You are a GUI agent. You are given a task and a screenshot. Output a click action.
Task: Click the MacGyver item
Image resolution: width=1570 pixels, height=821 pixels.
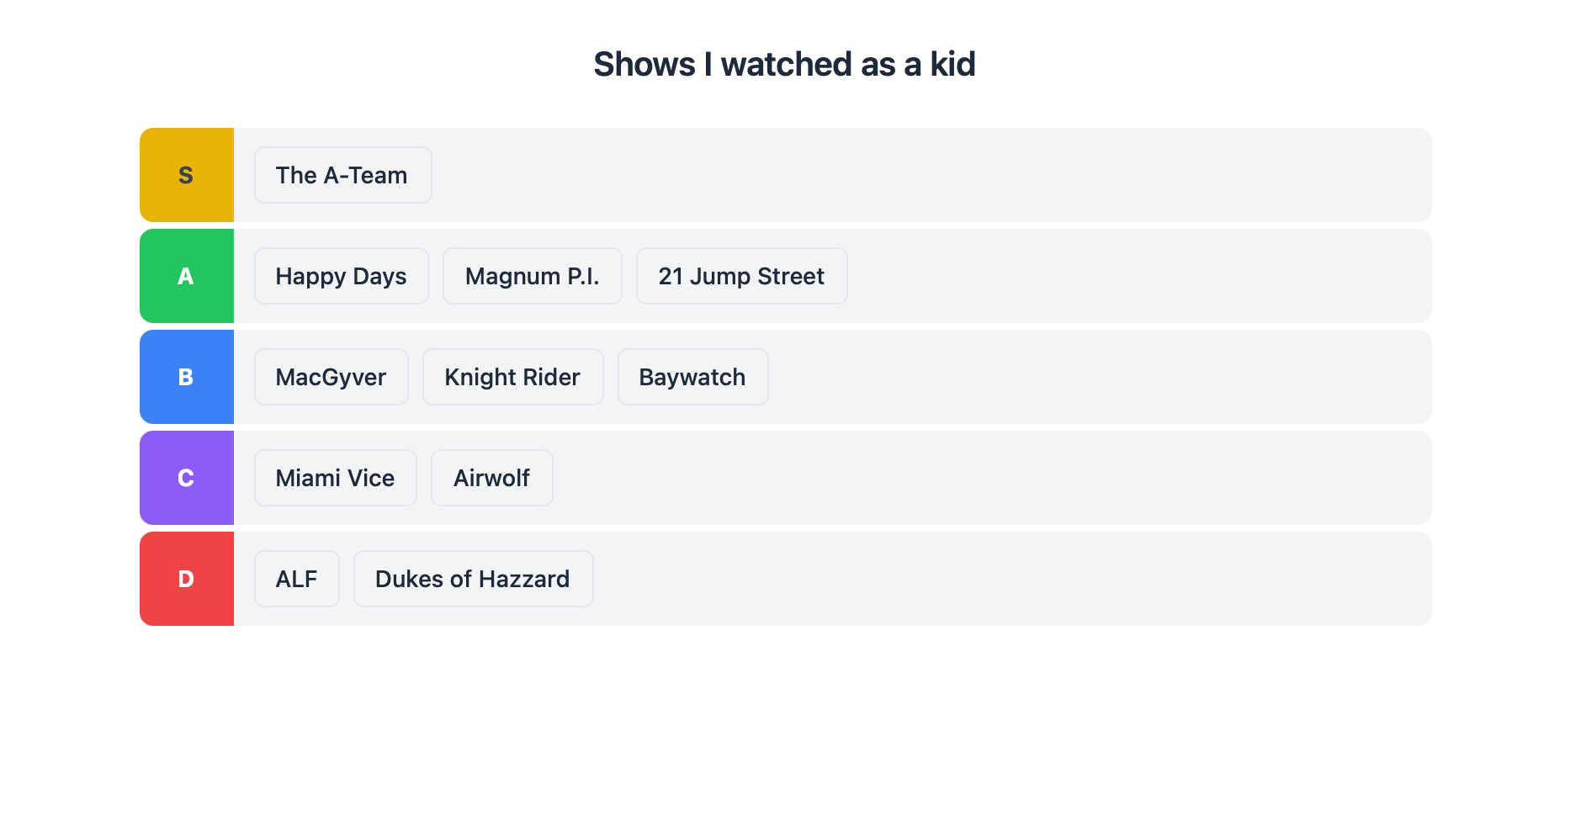(331, 377)
